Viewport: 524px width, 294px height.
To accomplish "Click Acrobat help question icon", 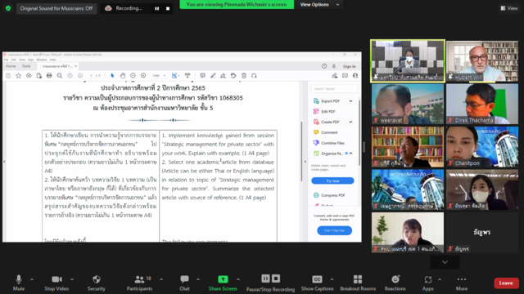I will click(324, 66).
